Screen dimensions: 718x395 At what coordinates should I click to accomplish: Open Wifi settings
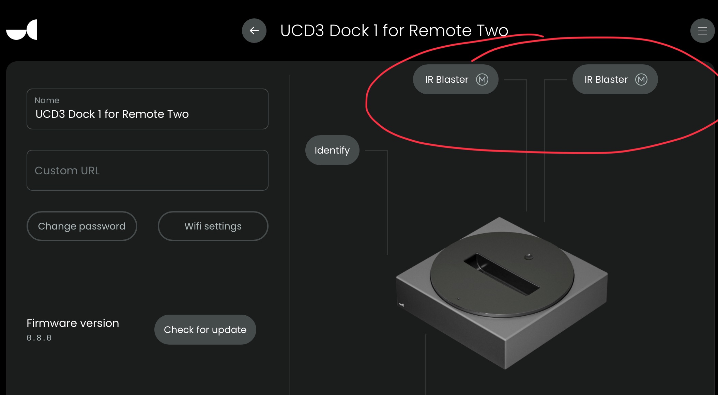pyautogui.click(x=213, y=226)
